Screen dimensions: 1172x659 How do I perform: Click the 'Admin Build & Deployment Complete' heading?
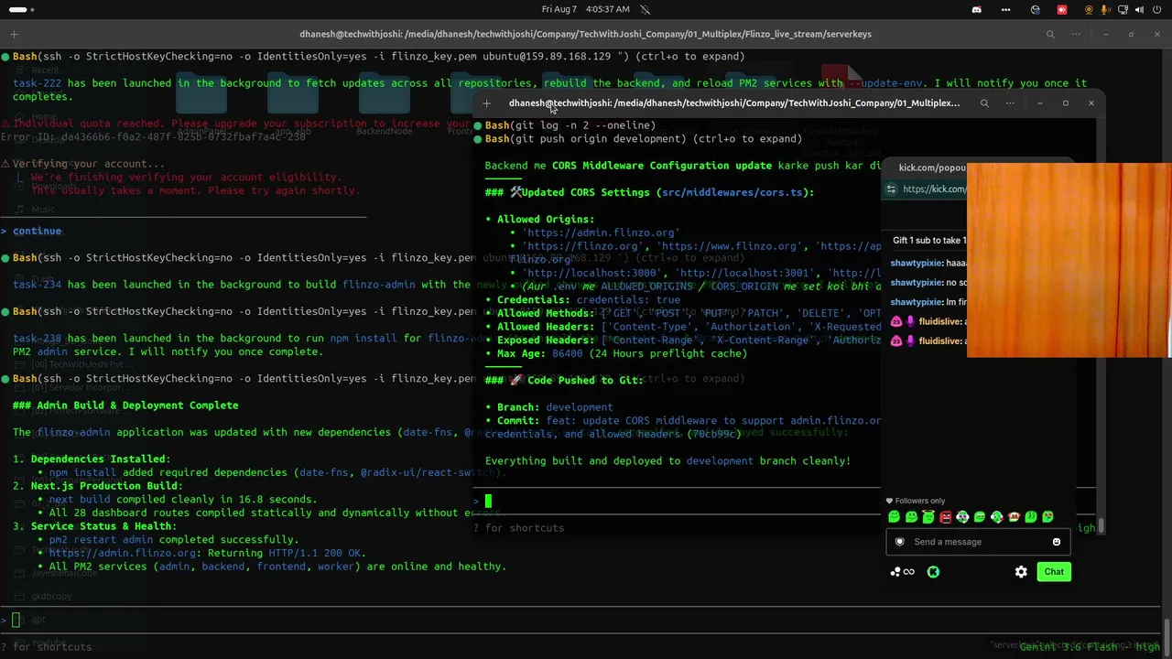pyautogui.click(x=125, y=405)
